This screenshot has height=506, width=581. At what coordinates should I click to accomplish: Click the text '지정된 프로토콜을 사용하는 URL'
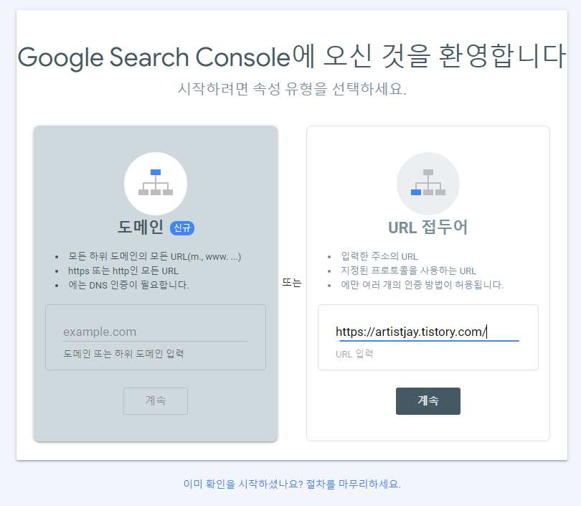(x=409, y=271)
